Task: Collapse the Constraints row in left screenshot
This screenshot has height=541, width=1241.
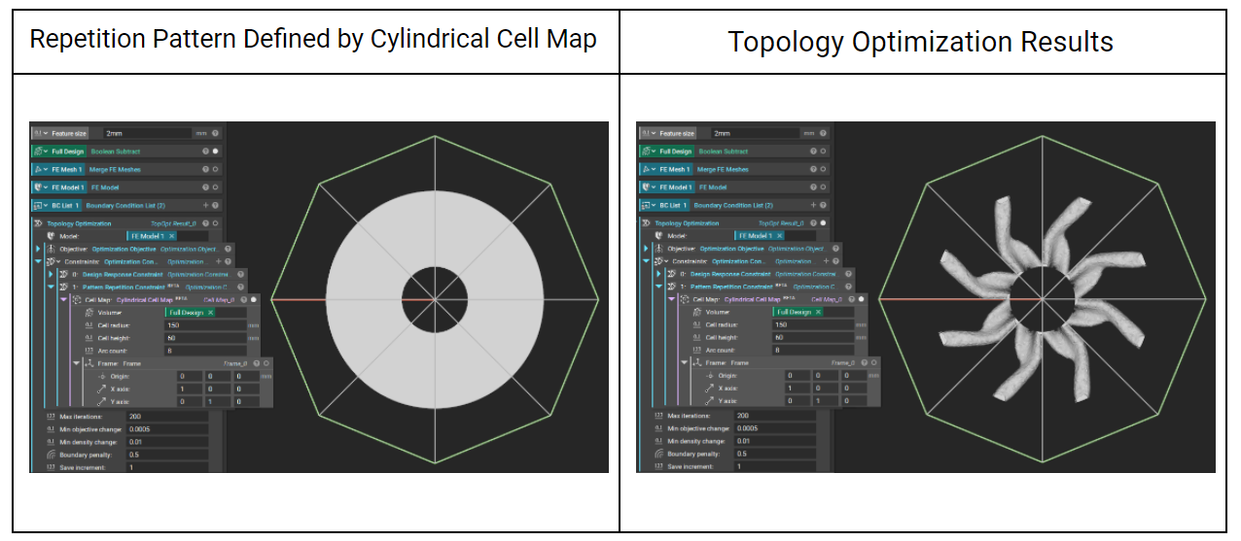Action: pyautogui.click(x=38, y=261)
